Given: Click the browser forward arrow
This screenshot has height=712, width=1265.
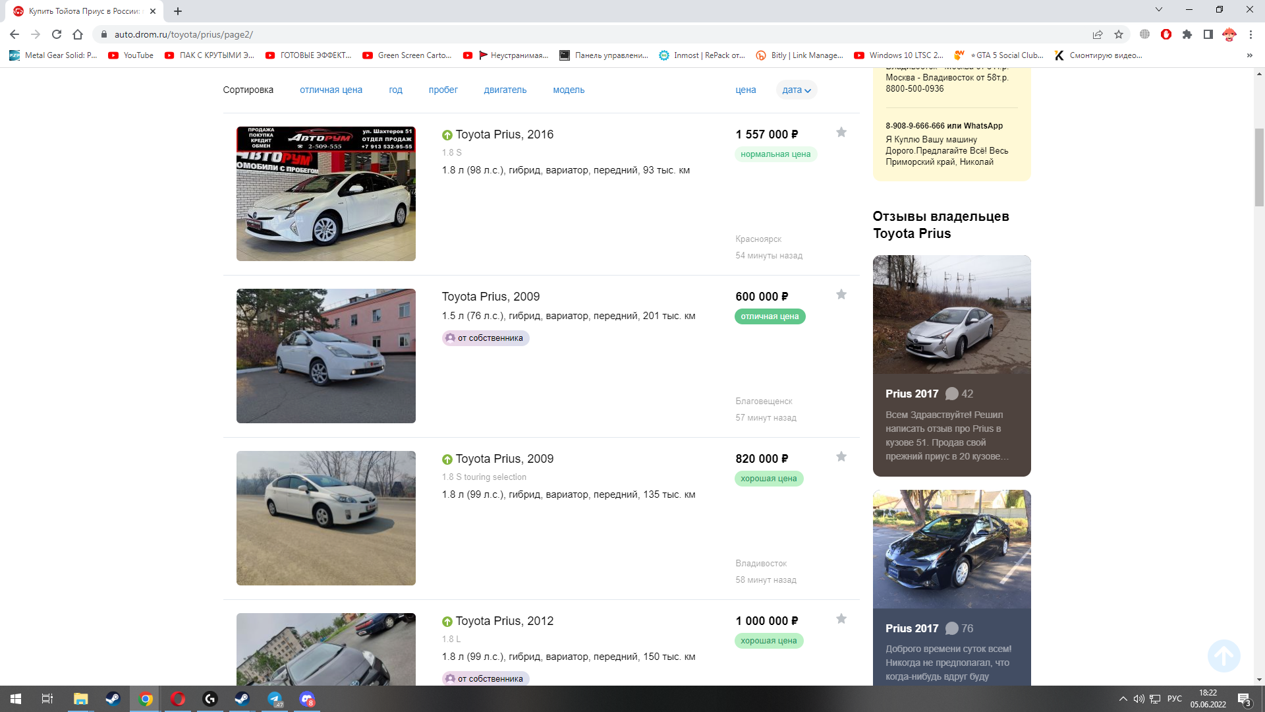Looking at the screenshot, I should (36, 34).
